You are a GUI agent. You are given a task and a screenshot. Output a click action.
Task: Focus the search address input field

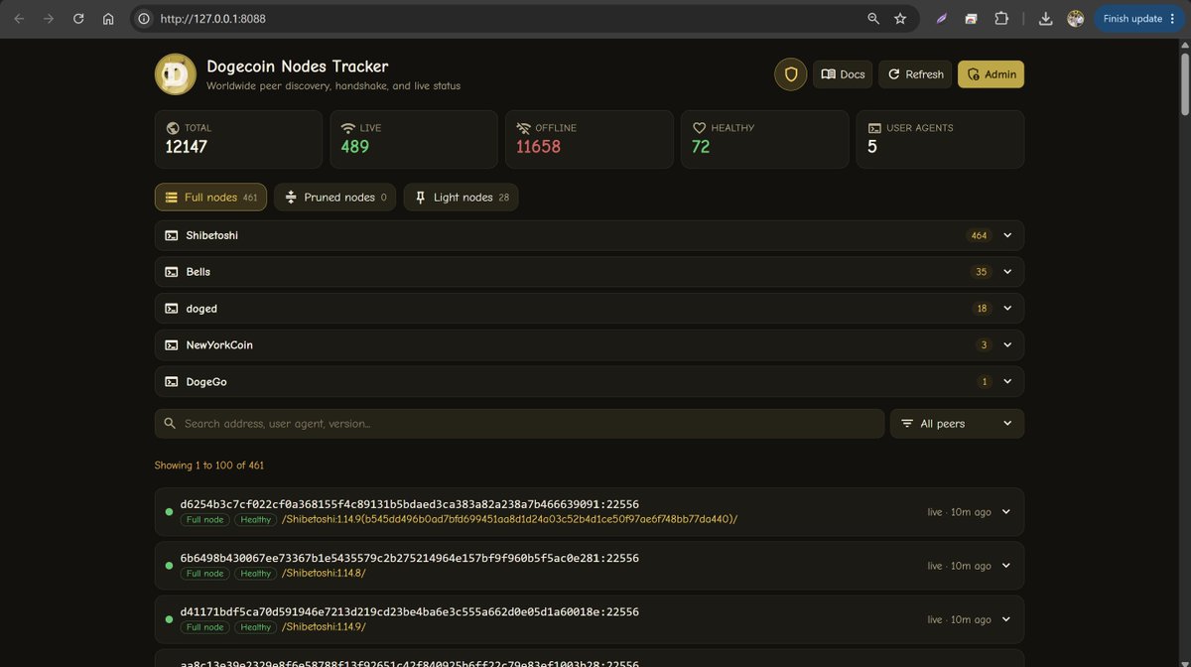(519, 424)
